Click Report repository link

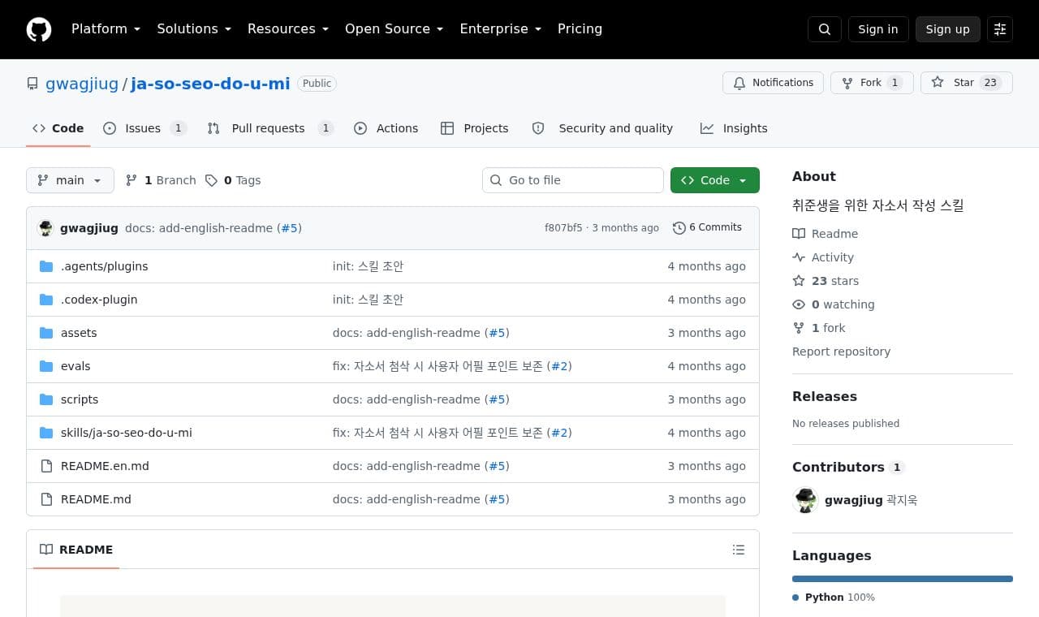pyautogui.click(x=841, y=352)
